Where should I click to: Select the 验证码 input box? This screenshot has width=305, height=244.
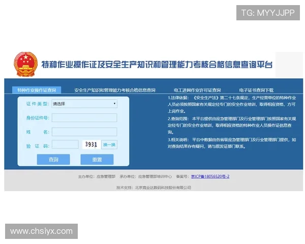coord(65,144)
